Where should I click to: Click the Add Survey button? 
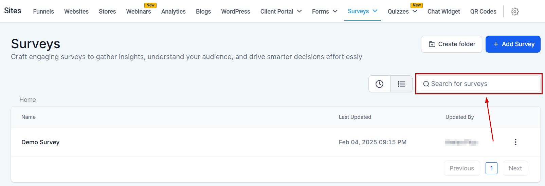click(x=513, y=44)
